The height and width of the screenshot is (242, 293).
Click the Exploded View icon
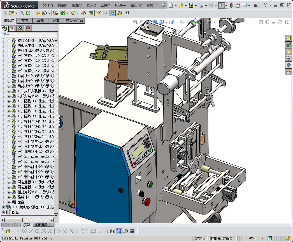98,13
